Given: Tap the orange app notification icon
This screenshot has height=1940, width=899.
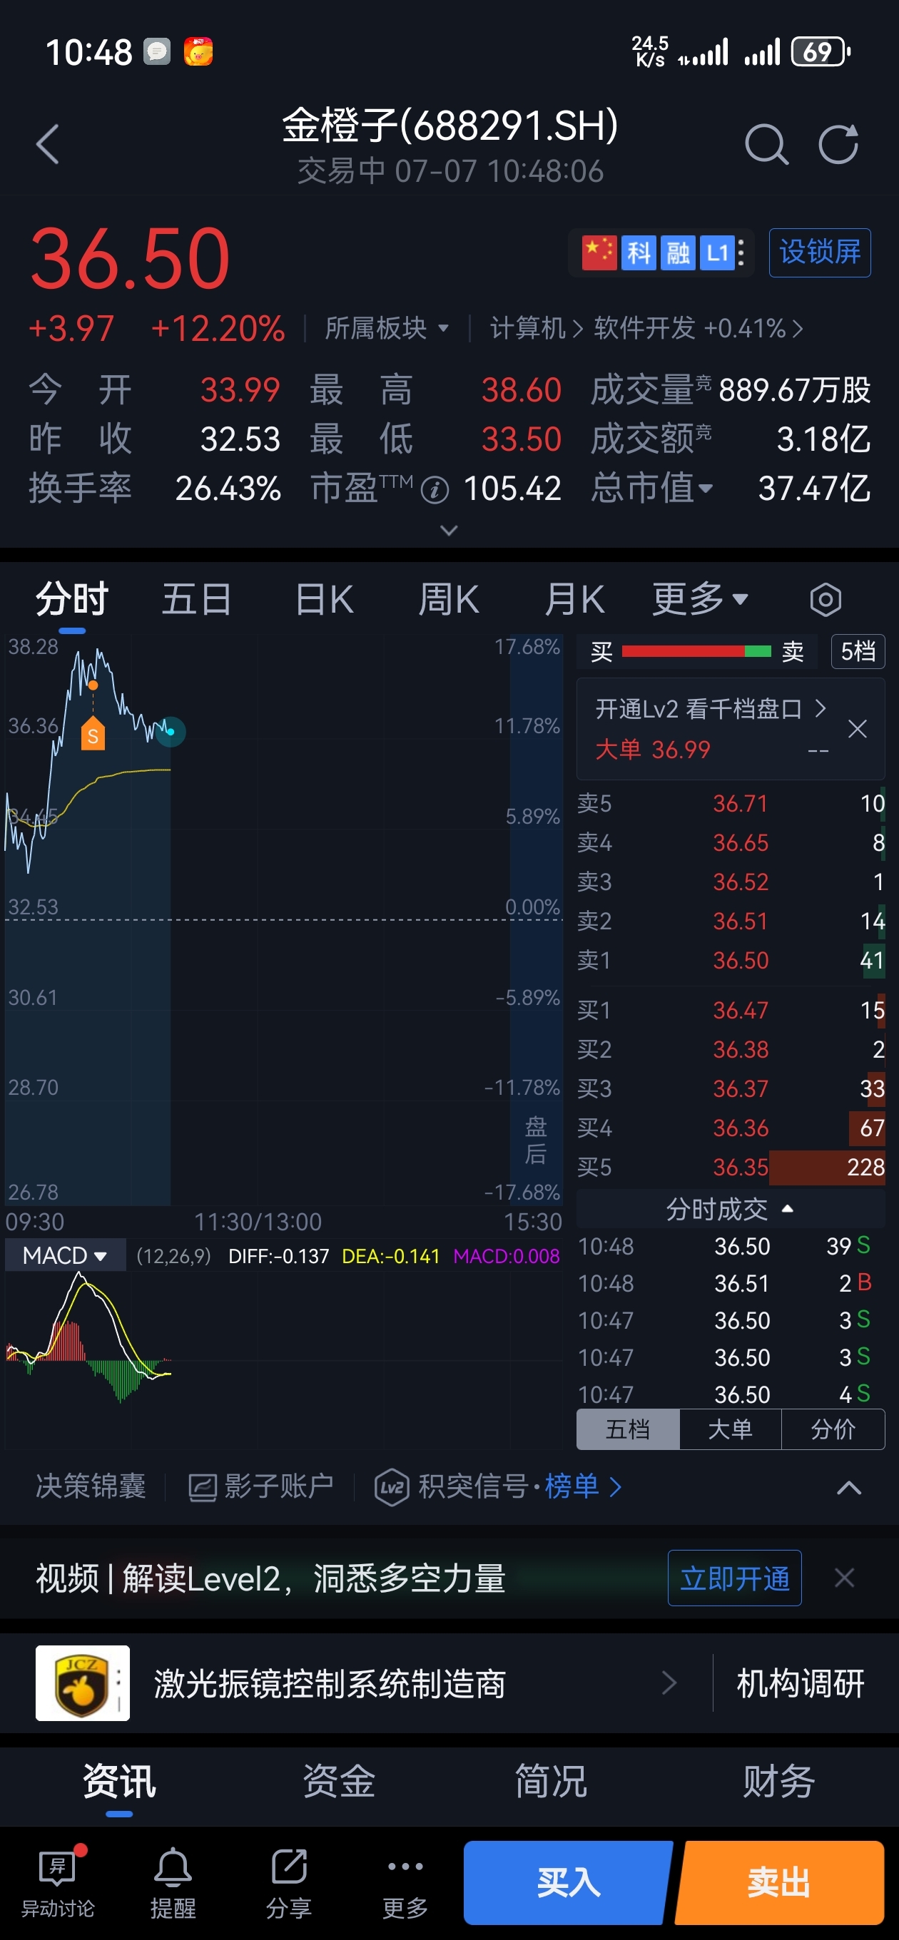Looking at the screenshot, I should pyautogui.click(x=198, y=52).
